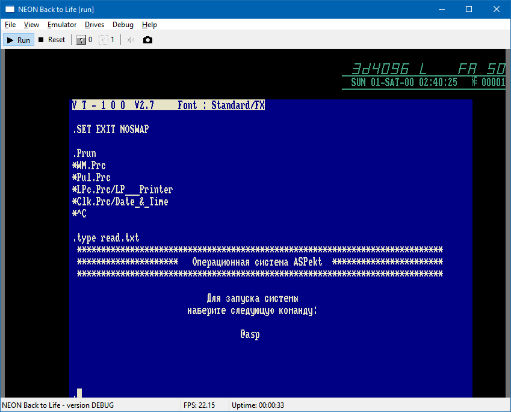Click the FPS readout in status bar
511x412 pixels.
199,405
